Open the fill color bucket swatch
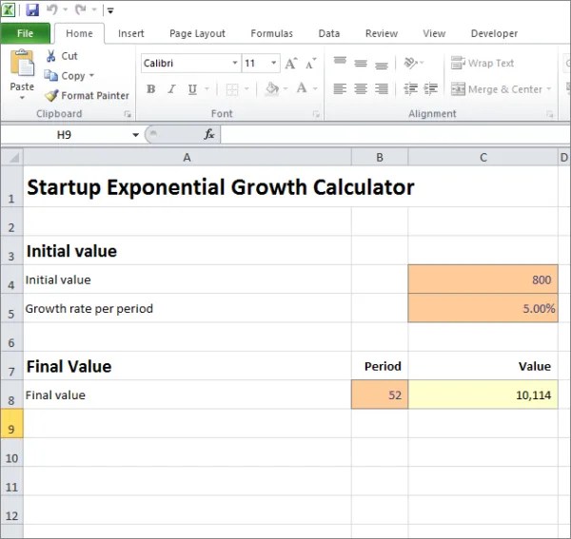 click(x=272, y=89)
